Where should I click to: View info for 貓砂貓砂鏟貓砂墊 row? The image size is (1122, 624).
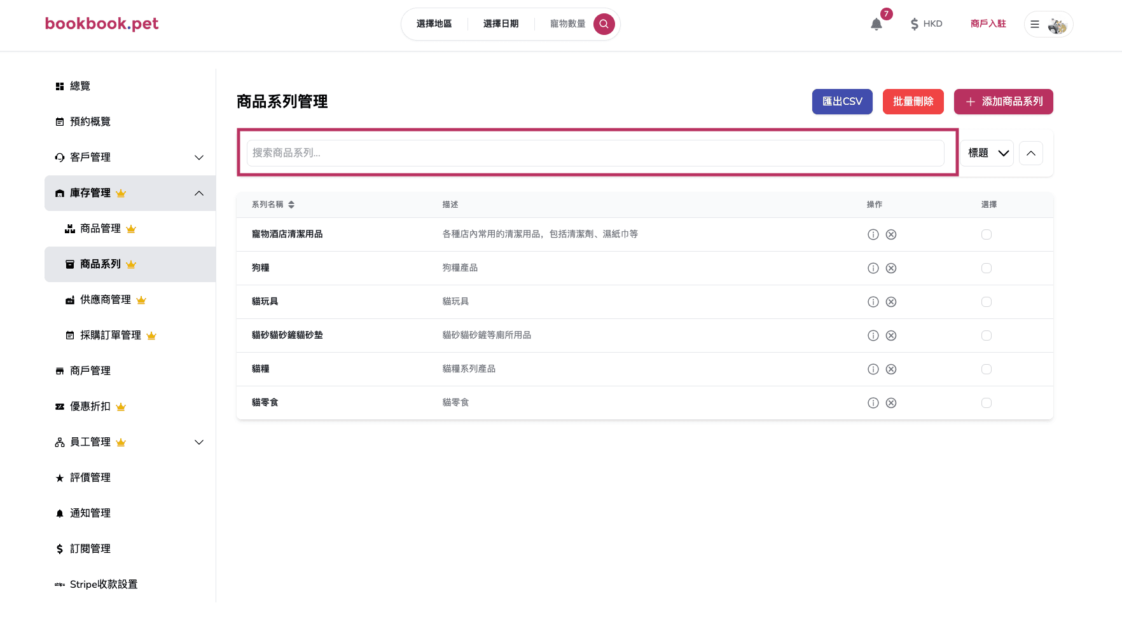click(x=873, y=336)
